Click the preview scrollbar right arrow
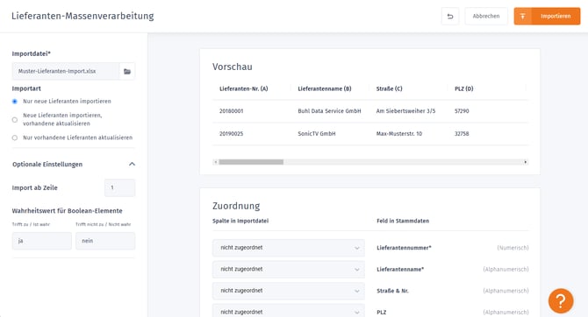This screenshot has height=317, width=588. point(526,162)
